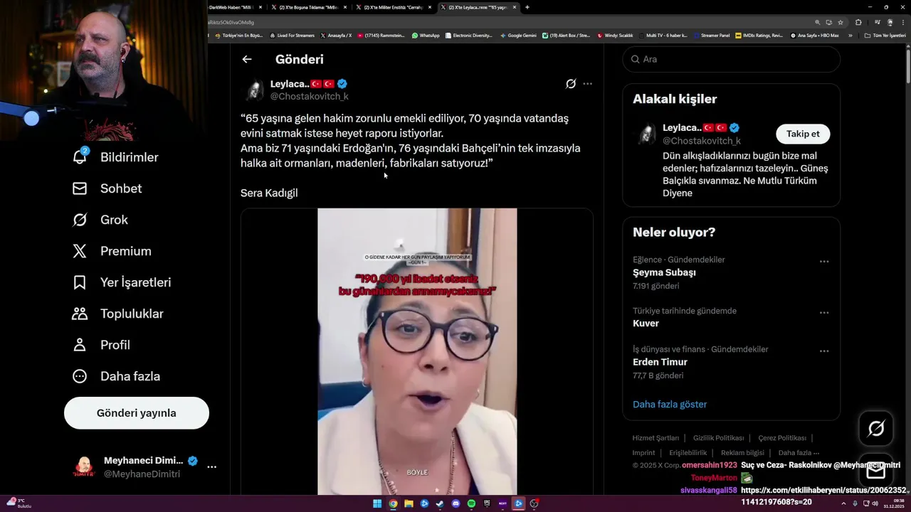Screen dimensions: 911x512
Task: Open the more options for the Erden Timur trend
Action: pyautogui.click(x=824, y=351)
